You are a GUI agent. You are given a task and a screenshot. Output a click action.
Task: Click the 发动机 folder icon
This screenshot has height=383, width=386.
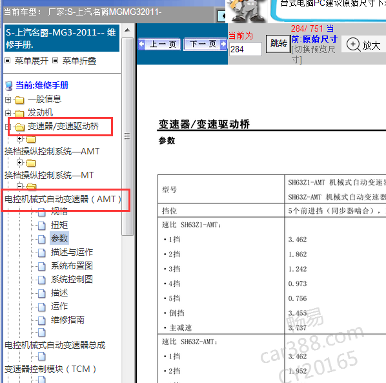pos(19,113)
